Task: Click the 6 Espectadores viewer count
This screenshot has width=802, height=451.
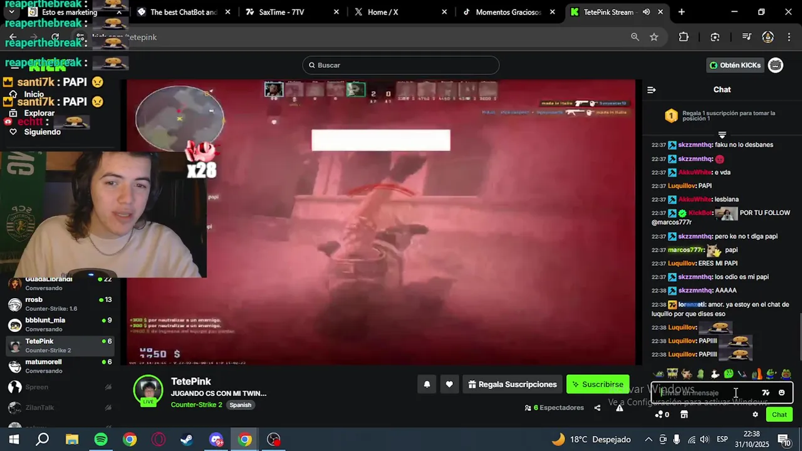Action: [555, 408]
